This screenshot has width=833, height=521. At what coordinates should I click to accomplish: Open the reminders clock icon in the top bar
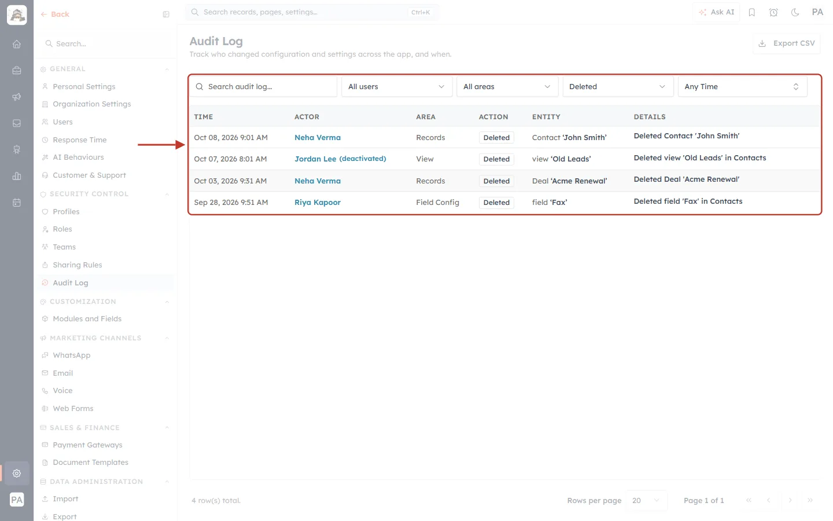coord(773,12)
